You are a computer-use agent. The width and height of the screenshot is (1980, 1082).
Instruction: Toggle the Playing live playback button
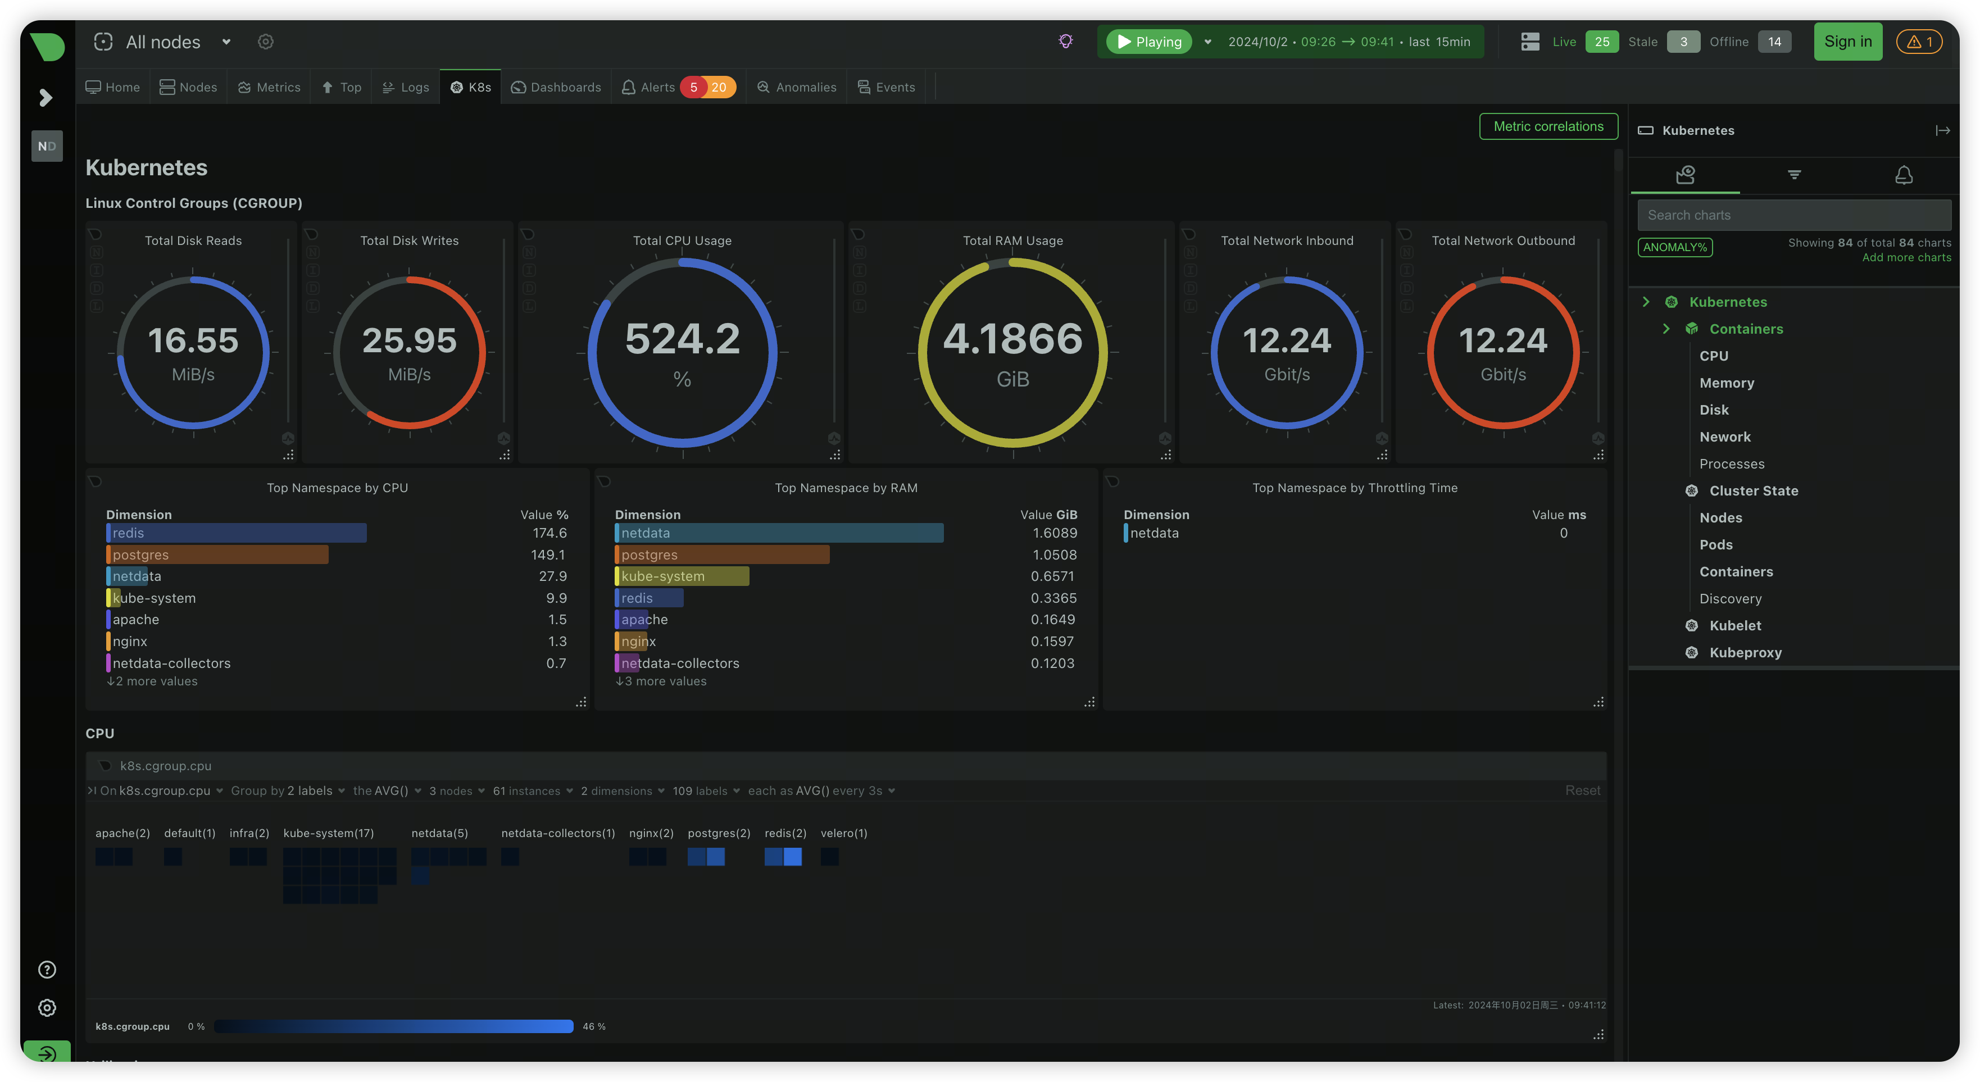point(1149,42)
